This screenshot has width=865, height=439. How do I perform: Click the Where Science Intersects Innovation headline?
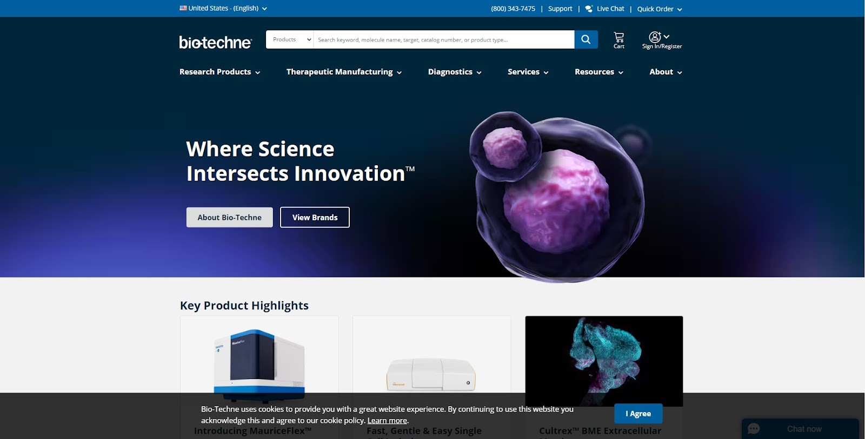[x=301, y=161]
